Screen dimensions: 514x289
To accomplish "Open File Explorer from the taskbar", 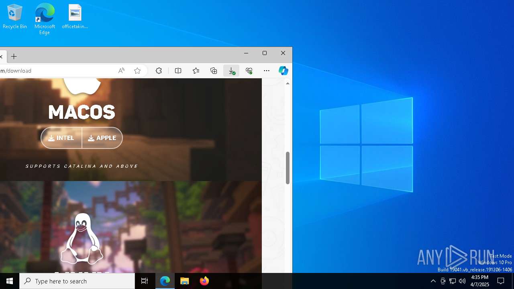I will click(185, 281).
